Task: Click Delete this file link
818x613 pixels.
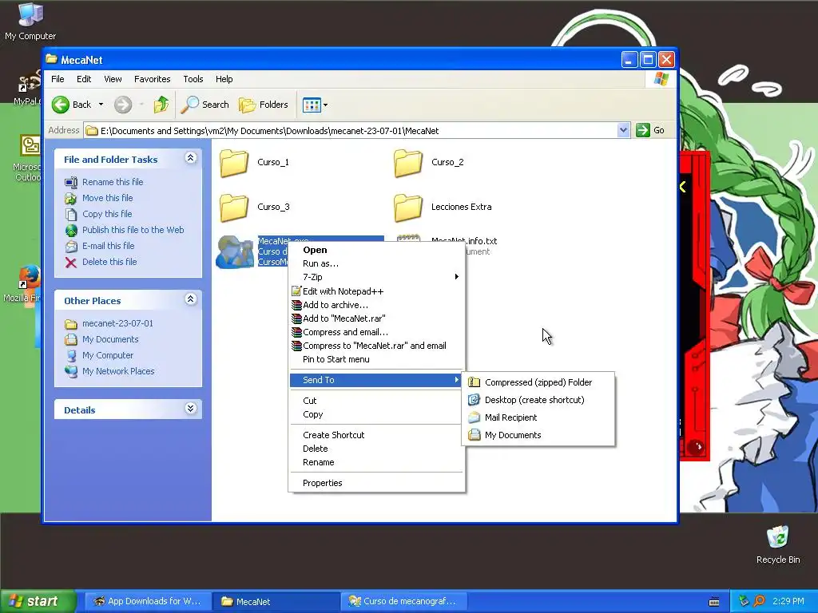Action: tap(109, 262)
